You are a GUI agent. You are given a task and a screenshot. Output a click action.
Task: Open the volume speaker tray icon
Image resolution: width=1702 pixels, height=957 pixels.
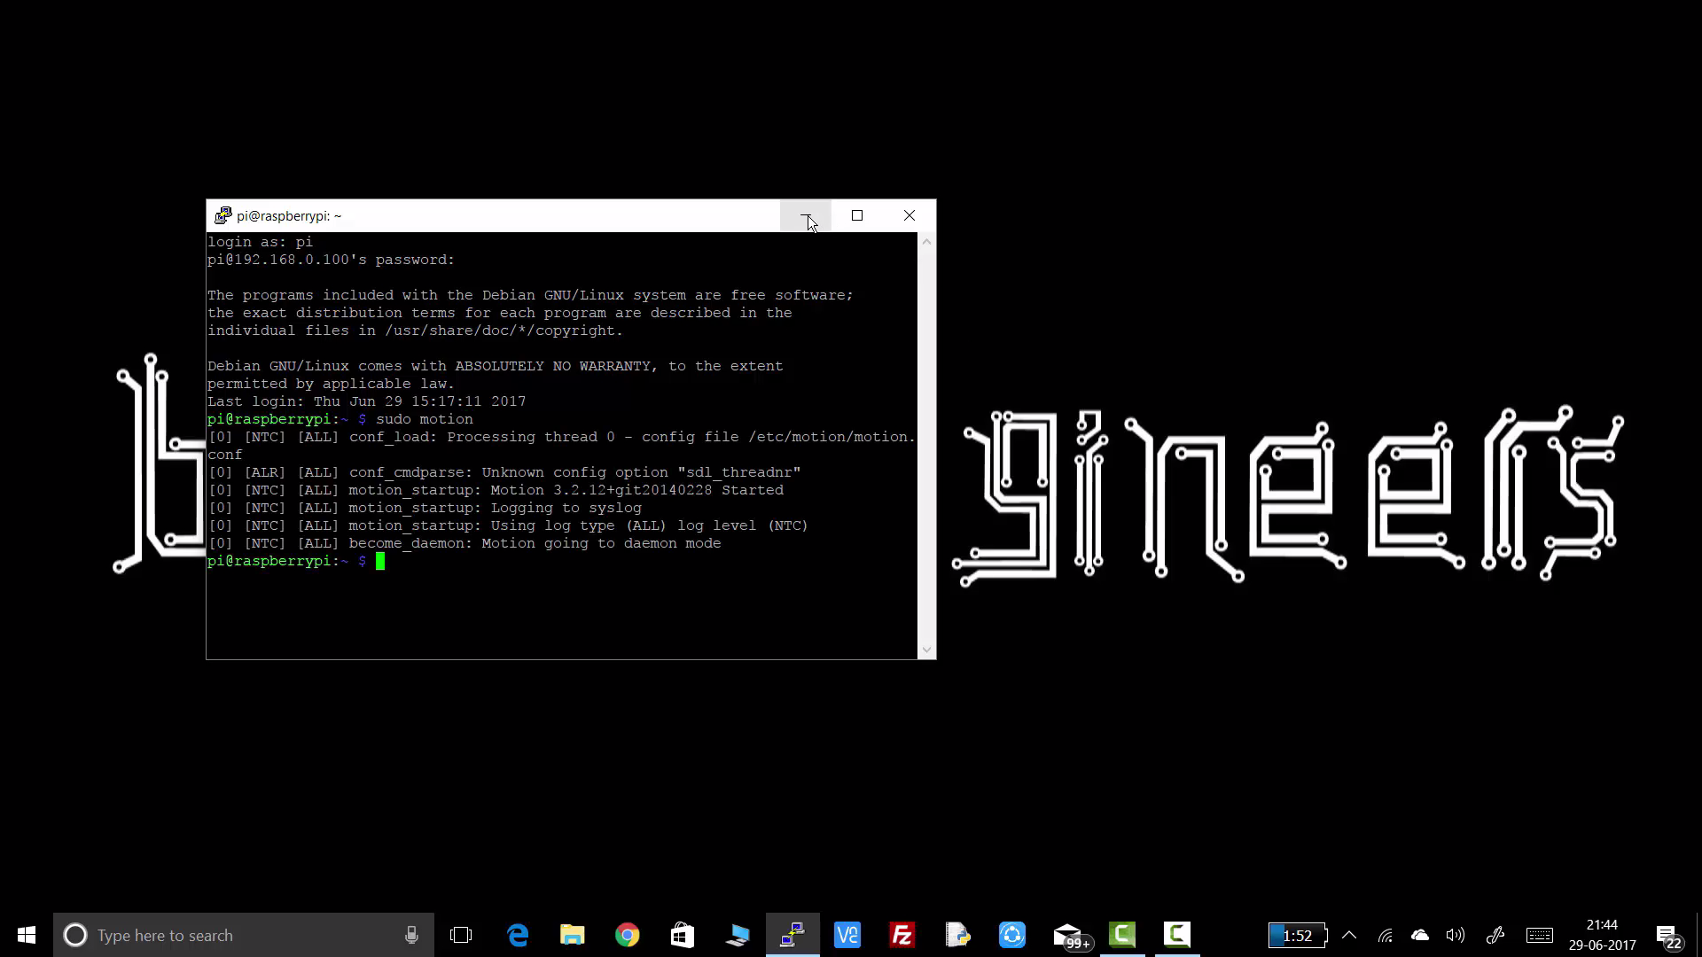coord(1455,935)
